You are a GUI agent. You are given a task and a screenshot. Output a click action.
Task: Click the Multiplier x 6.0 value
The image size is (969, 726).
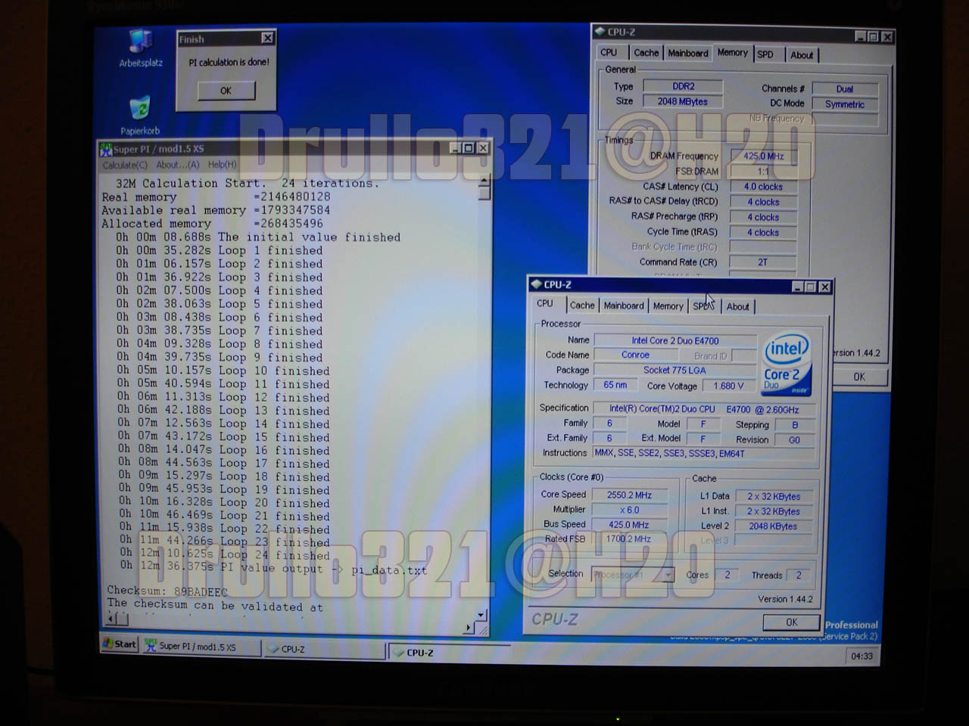(x=629, y=510)
